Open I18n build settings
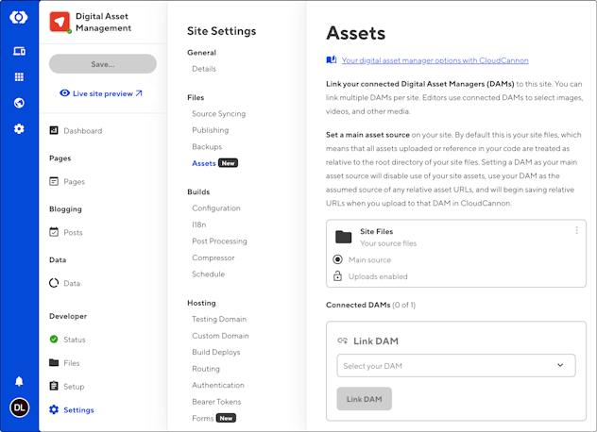597x432 pixels. click(x=198, y=224)
